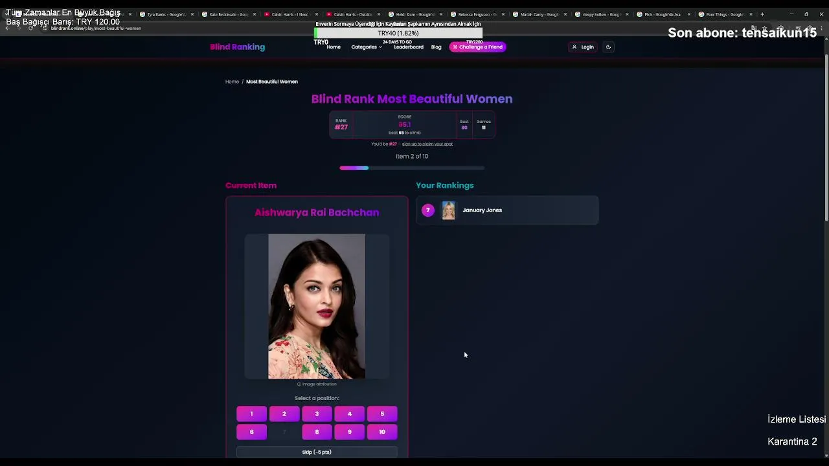Click the Aishwarya Rai Bachchan title
This screenshot has width=829, height=466.
tap(317, 212)
